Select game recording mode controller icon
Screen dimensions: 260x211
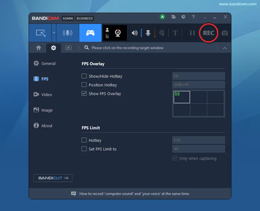pos(90,33)
